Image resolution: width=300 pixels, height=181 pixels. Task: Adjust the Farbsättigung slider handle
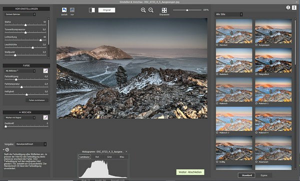click(x=16, y=79)
